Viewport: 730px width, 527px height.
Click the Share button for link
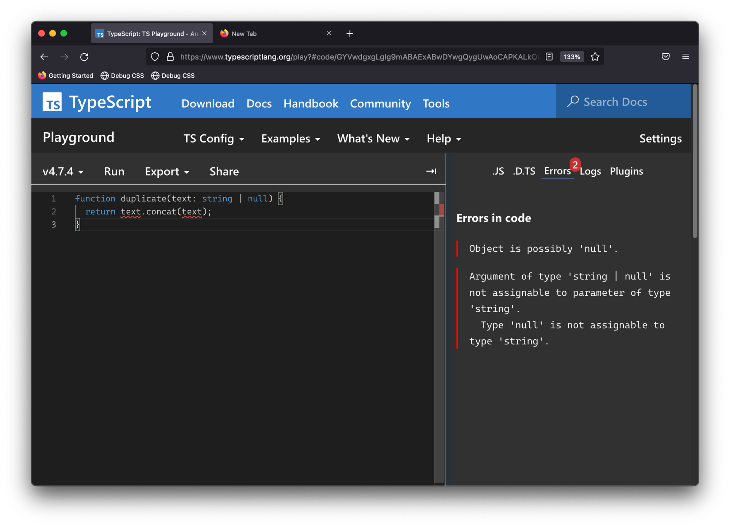tap(224, 171)
